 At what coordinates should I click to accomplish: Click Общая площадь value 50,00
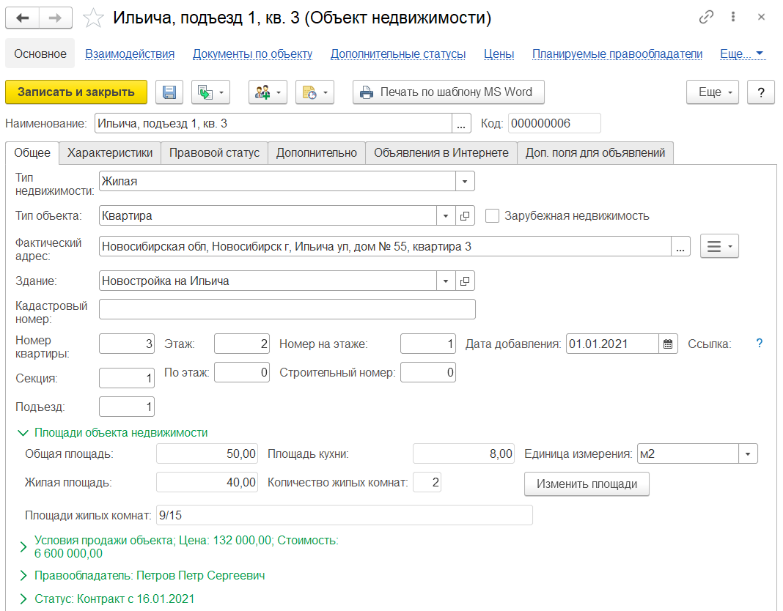[207, 453]
